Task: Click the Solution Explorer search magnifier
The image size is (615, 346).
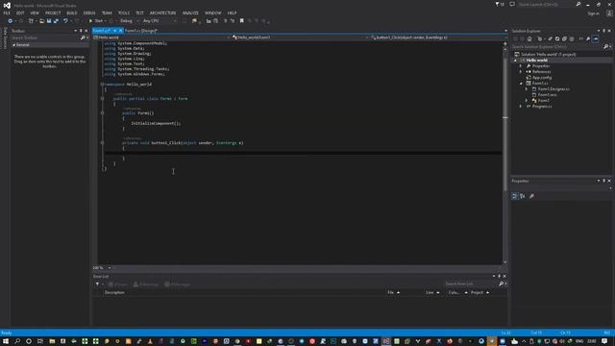Action: pyautogui.click(x=606, y=47)
